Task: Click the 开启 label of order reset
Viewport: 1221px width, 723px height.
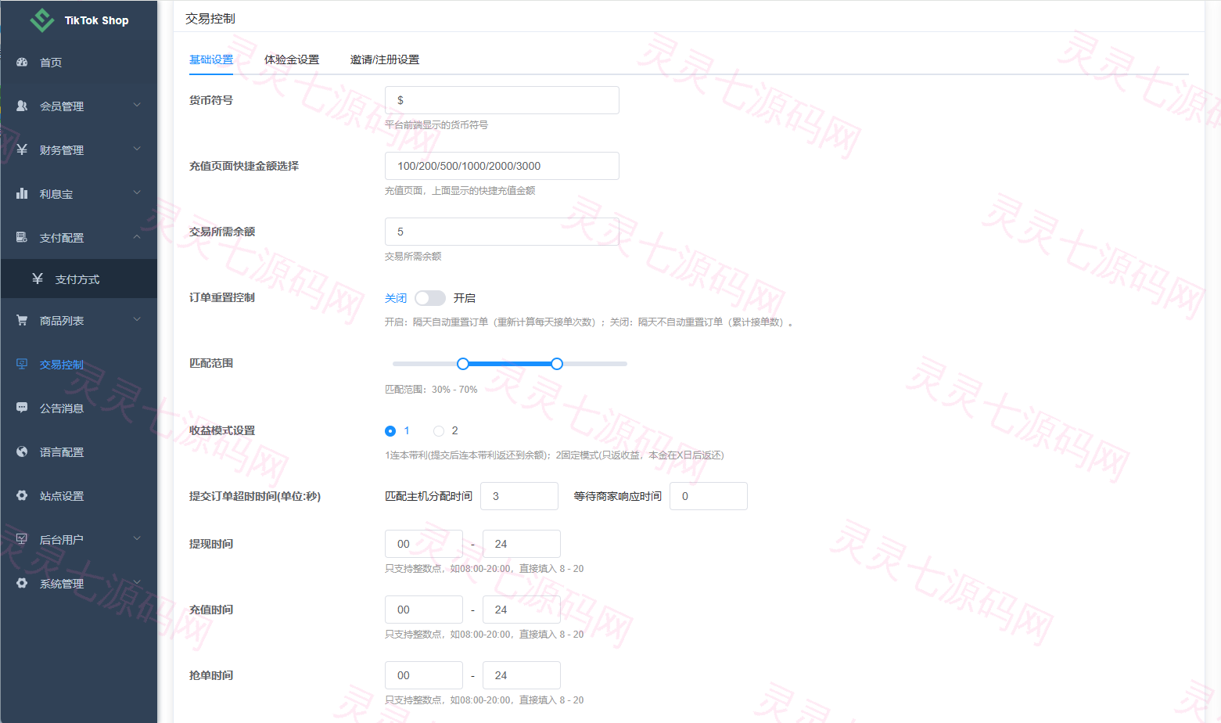Action: coord(465,298)
